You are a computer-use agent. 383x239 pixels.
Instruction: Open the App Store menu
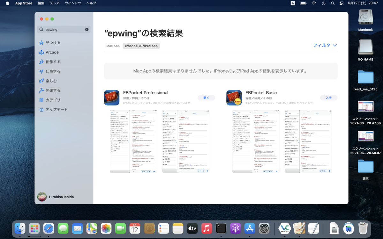tap(24, 3)
